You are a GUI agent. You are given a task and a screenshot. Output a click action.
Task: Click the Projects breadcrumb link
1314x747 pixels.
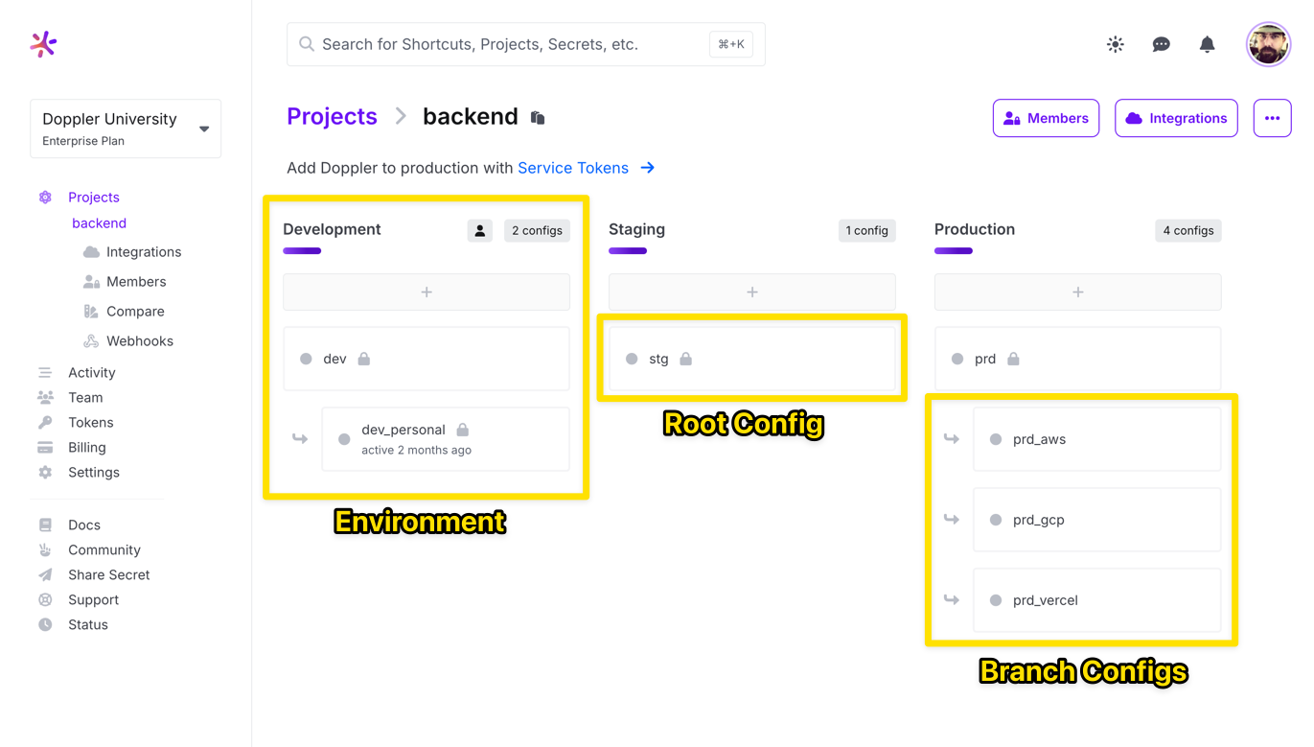333,117
